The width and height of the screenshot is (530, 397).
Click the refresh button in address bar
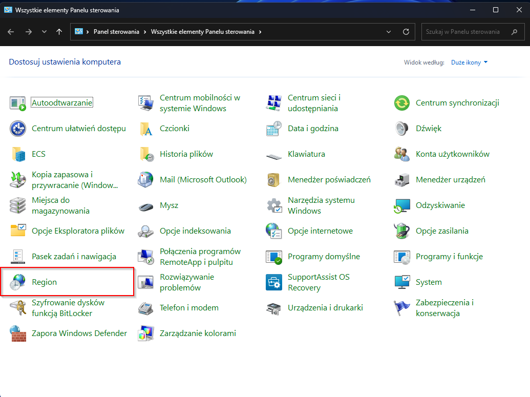coord(406,32)
